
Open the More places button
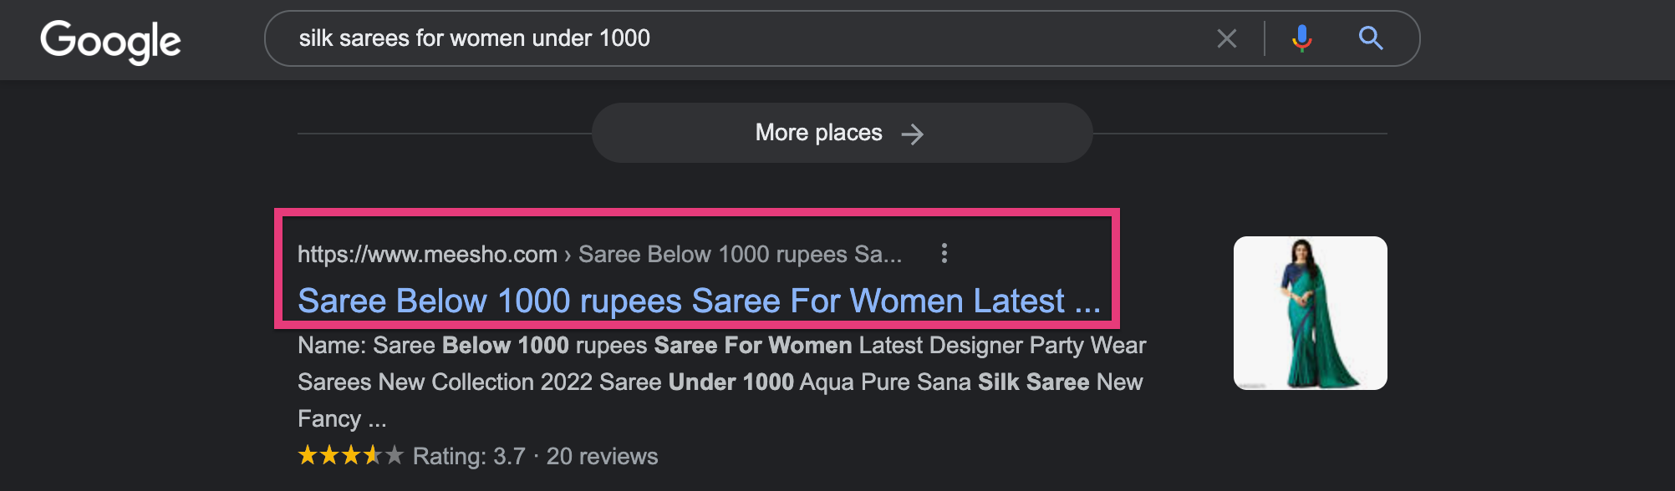(x=842, y=133)
